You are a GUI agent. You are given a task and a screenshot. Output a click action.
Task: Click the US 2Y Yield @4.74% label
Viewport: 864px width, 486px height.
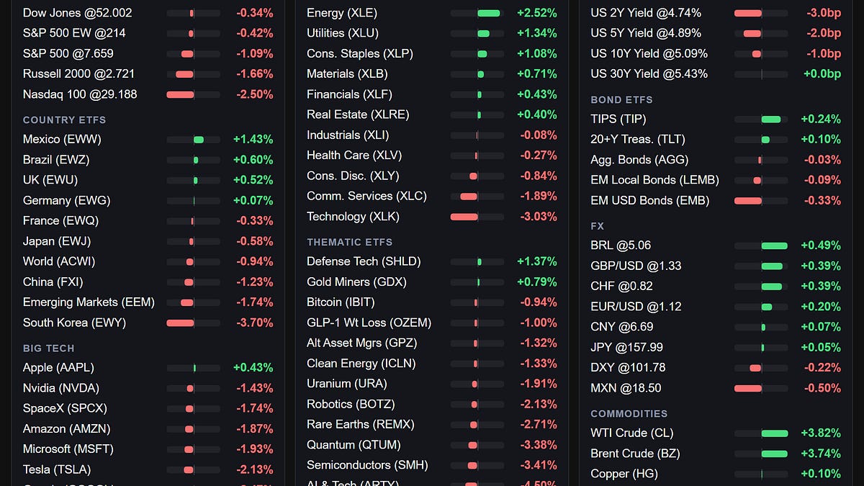[x=646, y=13]
